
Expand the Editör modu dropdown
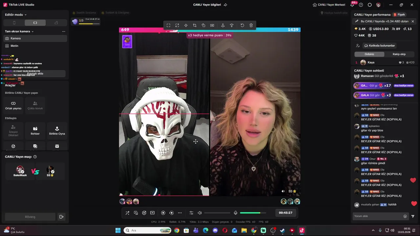[x=16, y=14]
